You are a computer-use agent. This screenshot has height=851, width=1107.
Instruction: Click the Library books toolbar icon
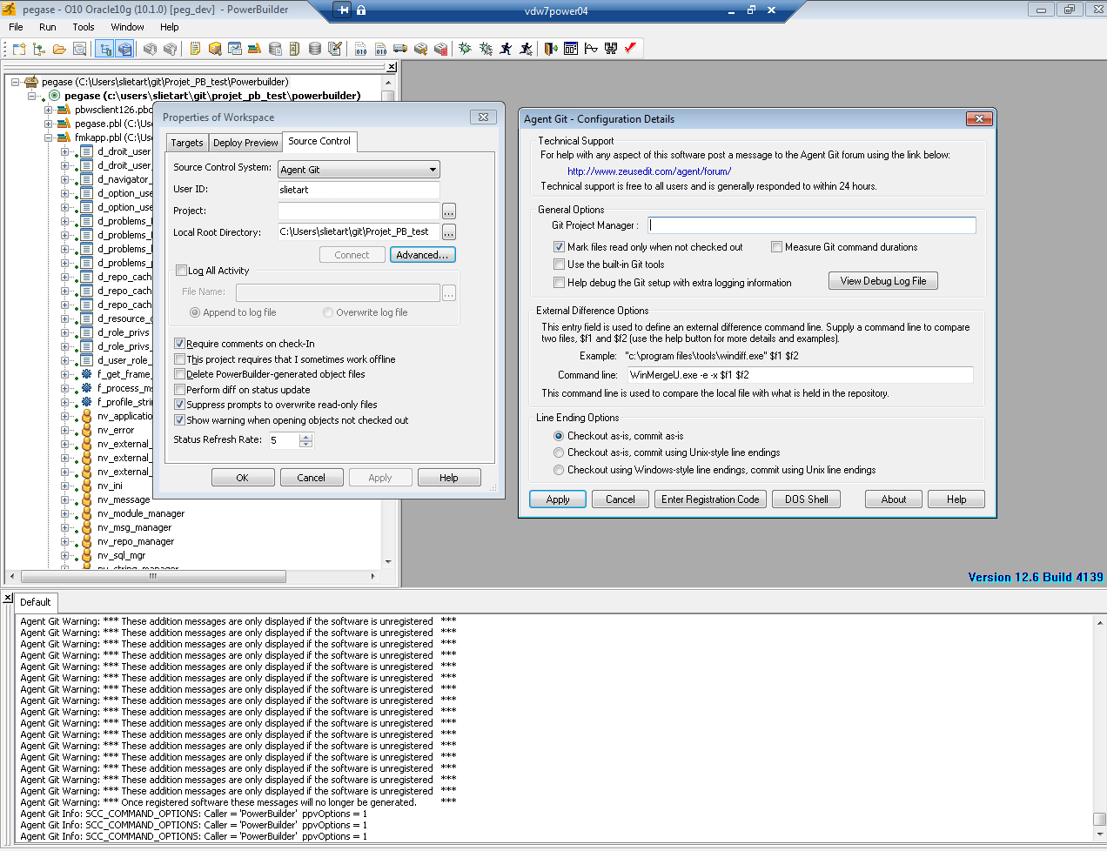tap(254, 49)
